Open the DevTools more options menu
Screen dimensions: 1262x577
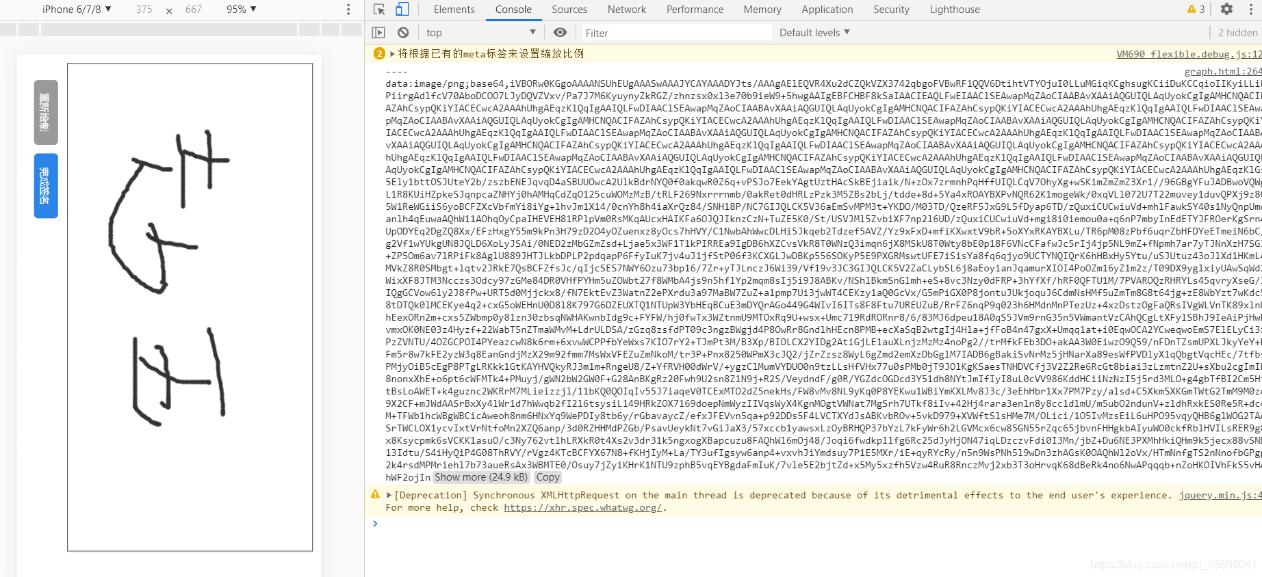(1251, 10)
